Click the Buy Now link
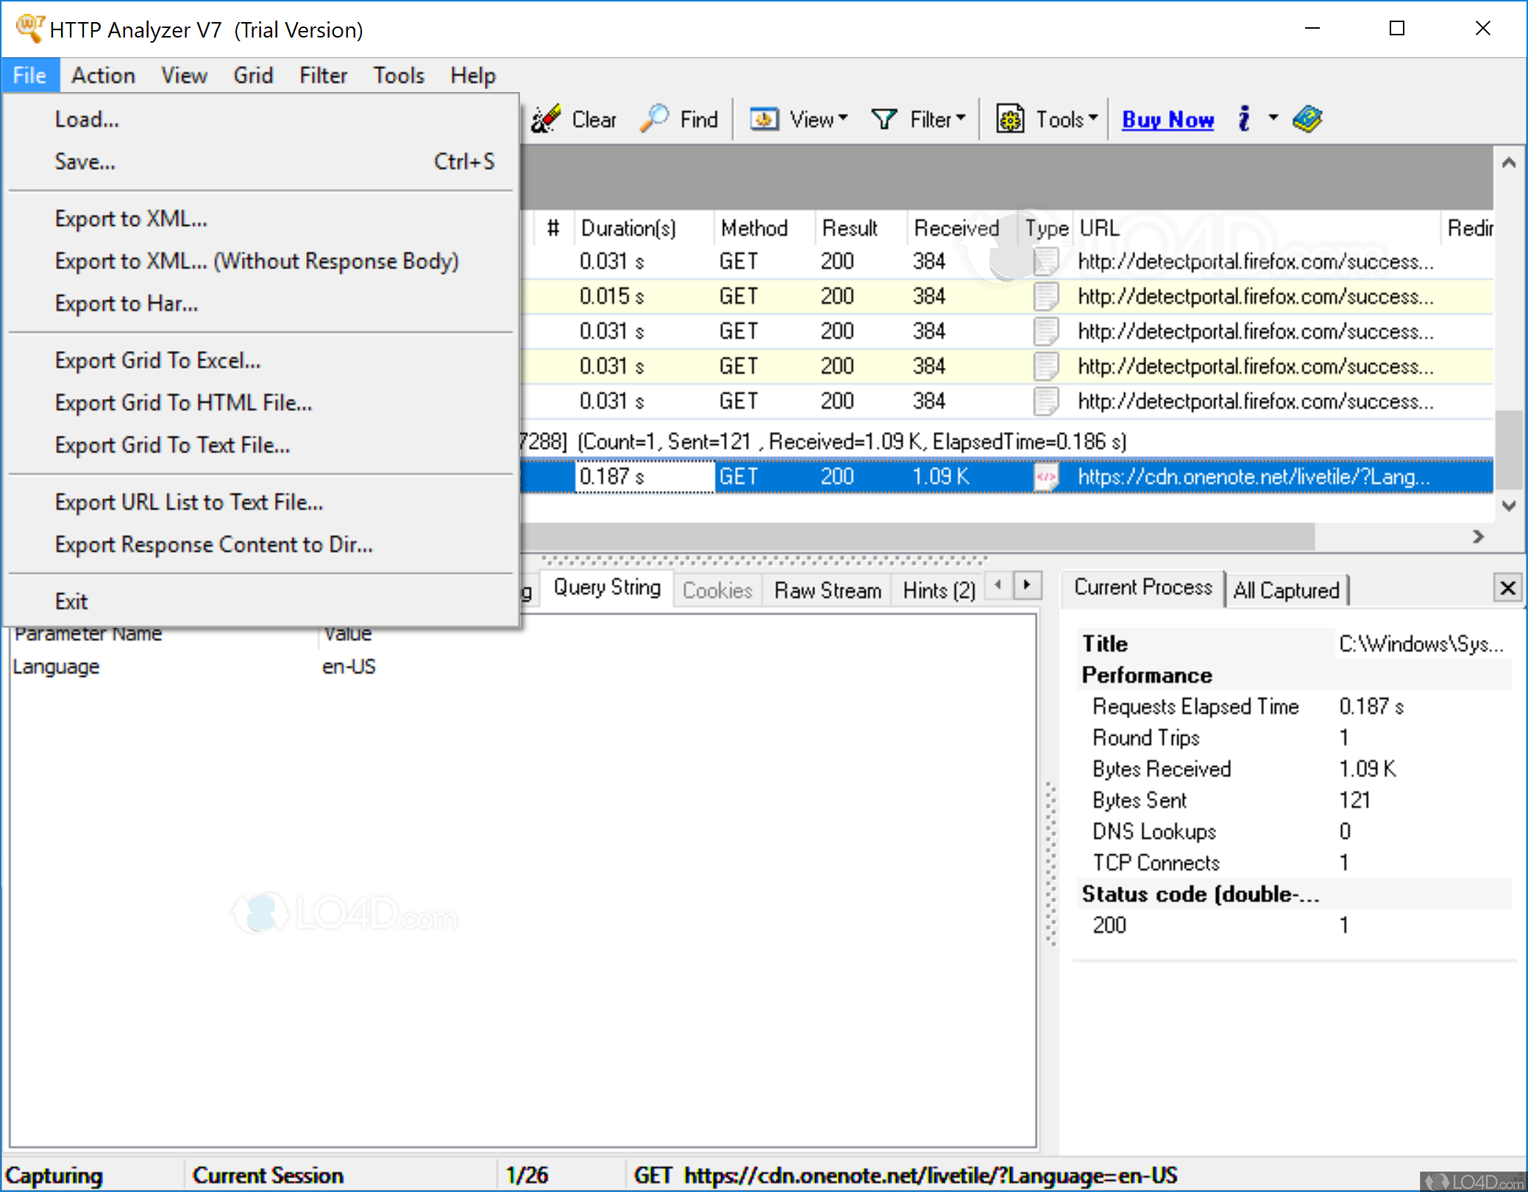 pyautogui.click(x=1168, y=118)
